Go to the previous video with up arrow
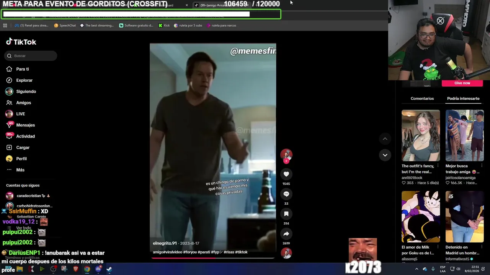 pos(385,139)
